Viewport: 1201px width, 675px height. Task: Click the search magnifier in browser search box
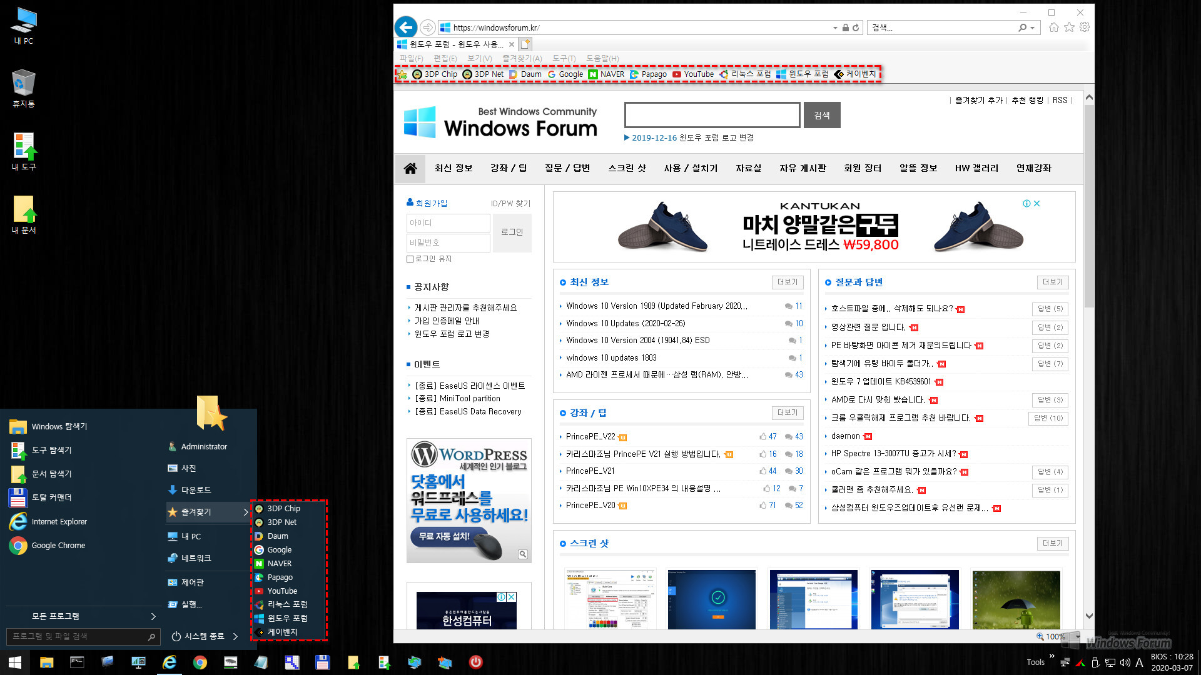pyautogui.click(x=1022, y=27)
